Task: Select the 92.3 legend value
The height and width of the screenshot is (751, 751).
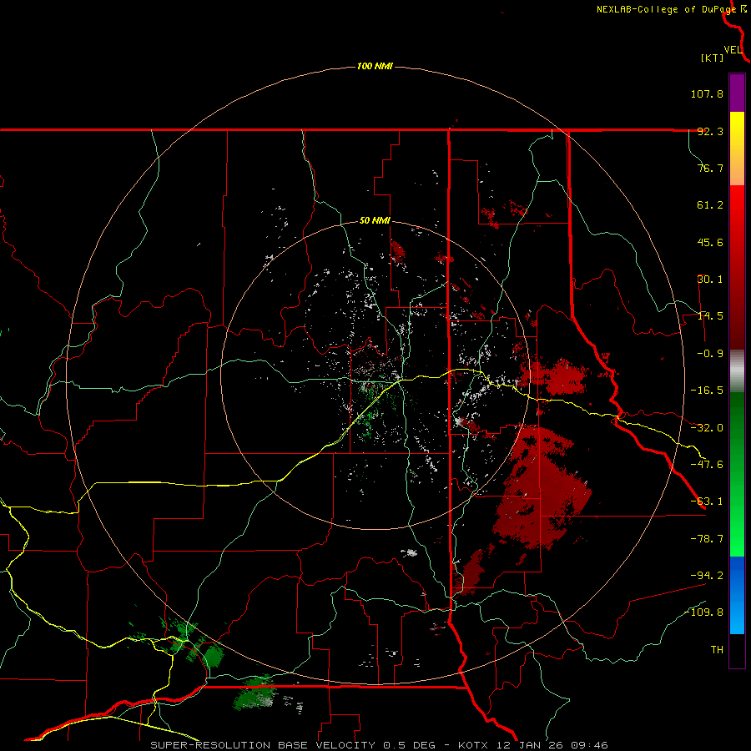Action: click(x=710, y=131)
